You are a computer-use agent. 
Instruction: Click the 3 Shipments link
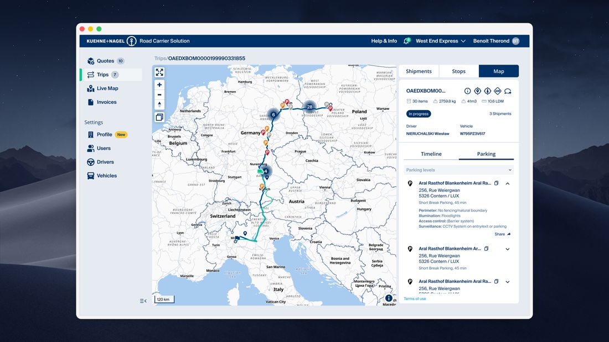pyautogui.click(x=500, y=114)
